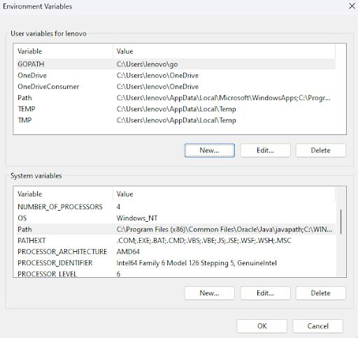Image resolution: width=358 pixels, height=338 pixels.
Task: Select PROCESSOR_IDENTIFIER system variable
Action: tap(176, 263)
